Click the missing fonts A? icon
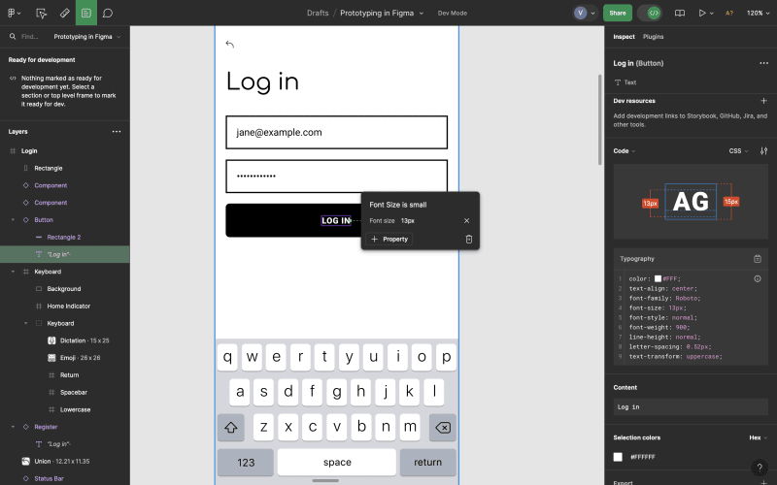 729,13
